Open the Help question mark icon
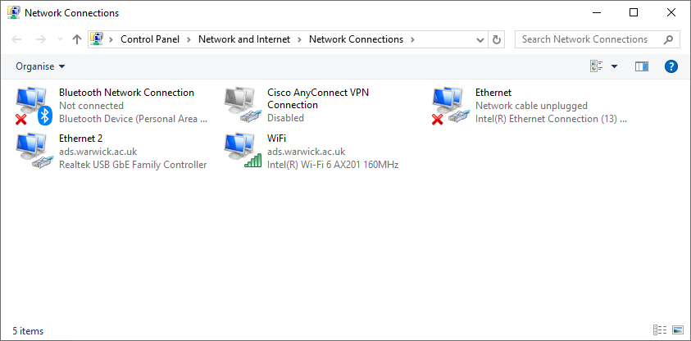Viewport: 691px width, 341px height. [671, 66]
